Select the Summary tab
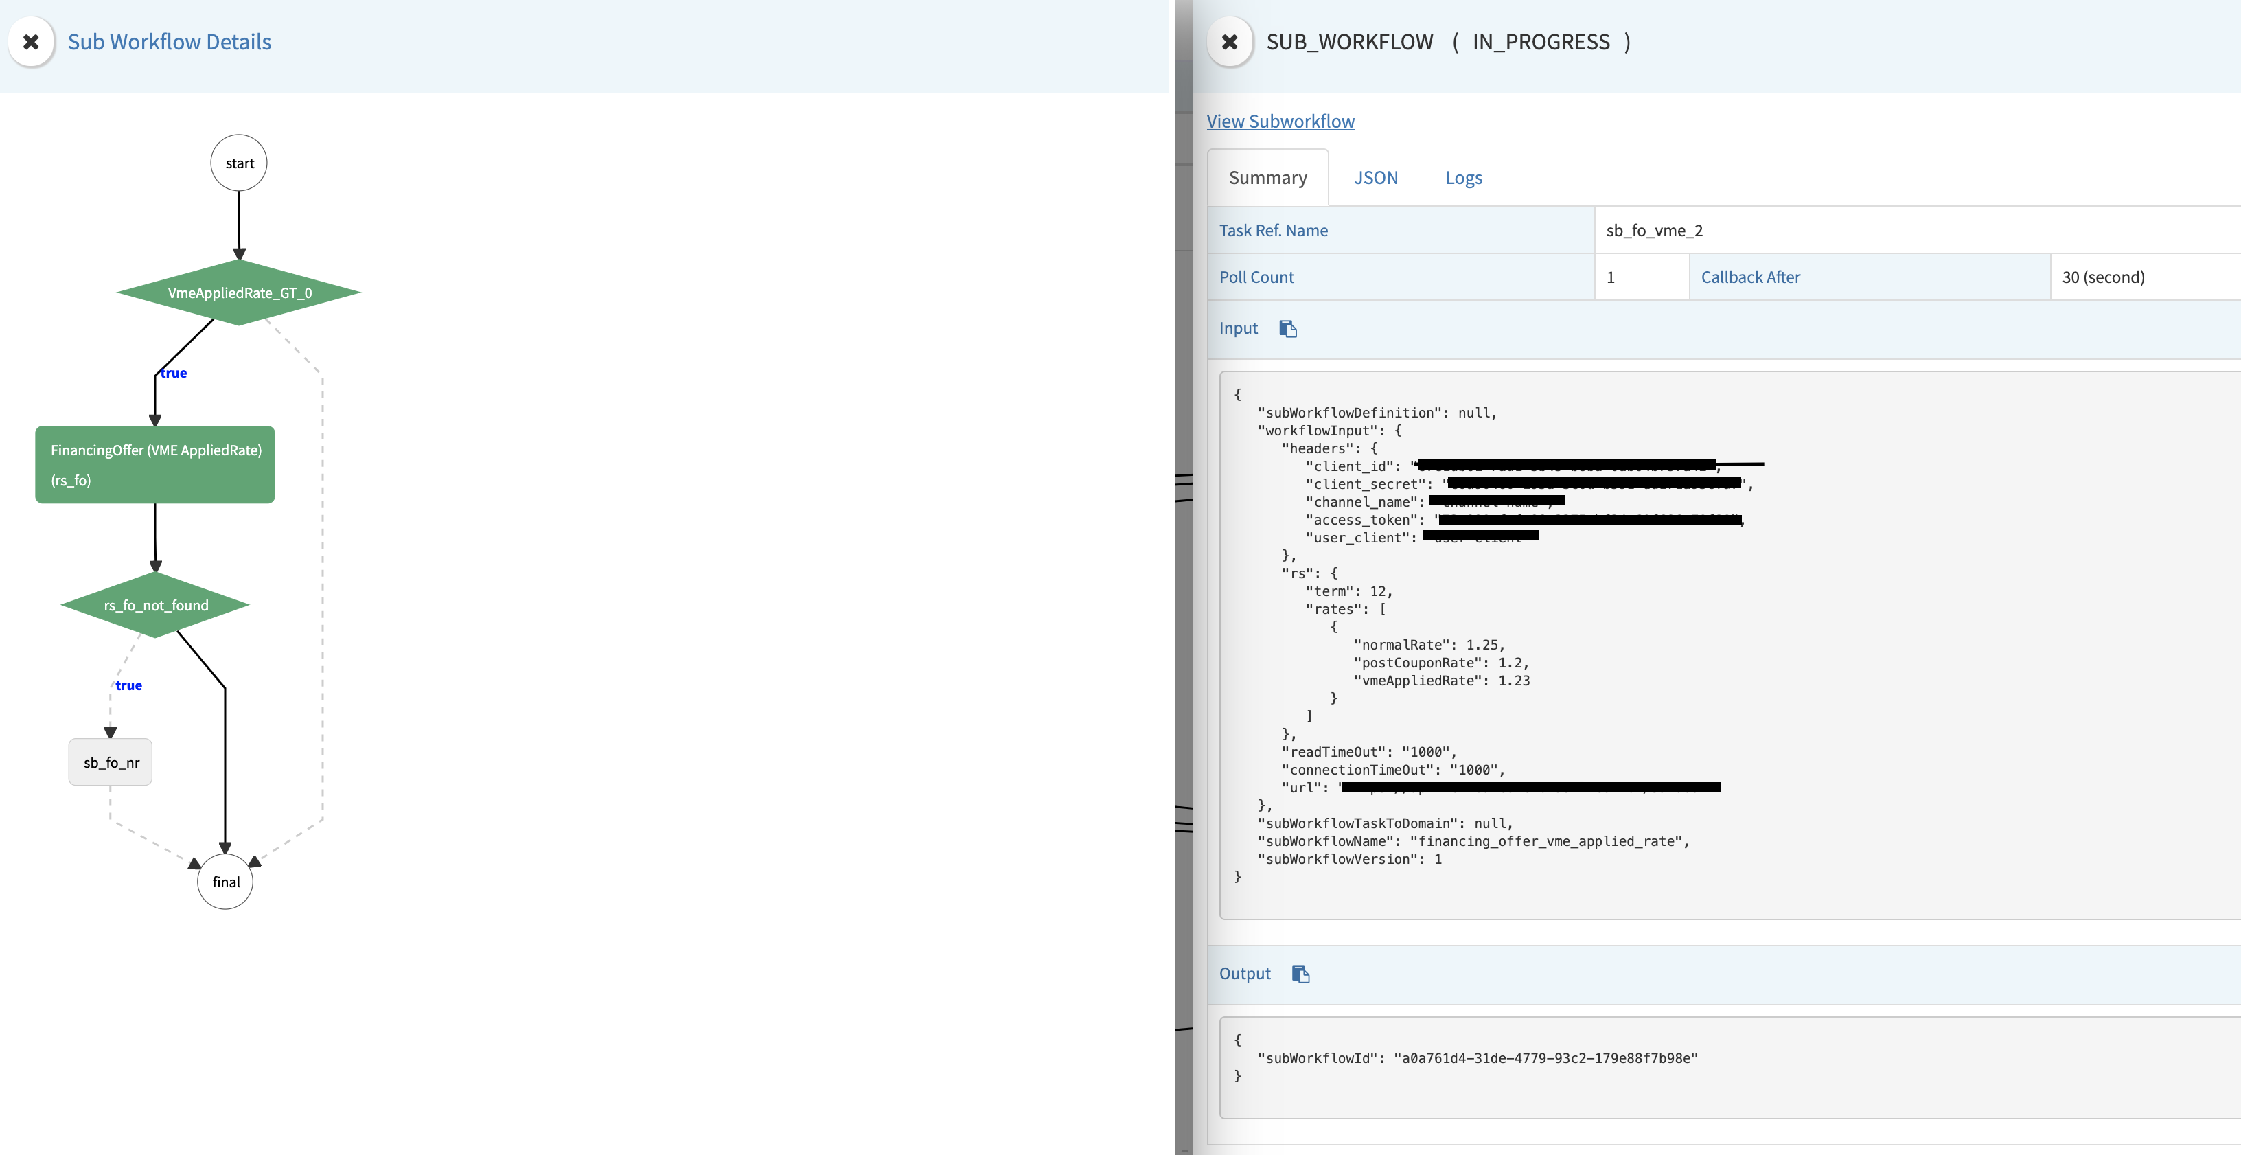Image resolution: width=2241 pixels, height=1155 pixels. click(x=1267, y=176)
